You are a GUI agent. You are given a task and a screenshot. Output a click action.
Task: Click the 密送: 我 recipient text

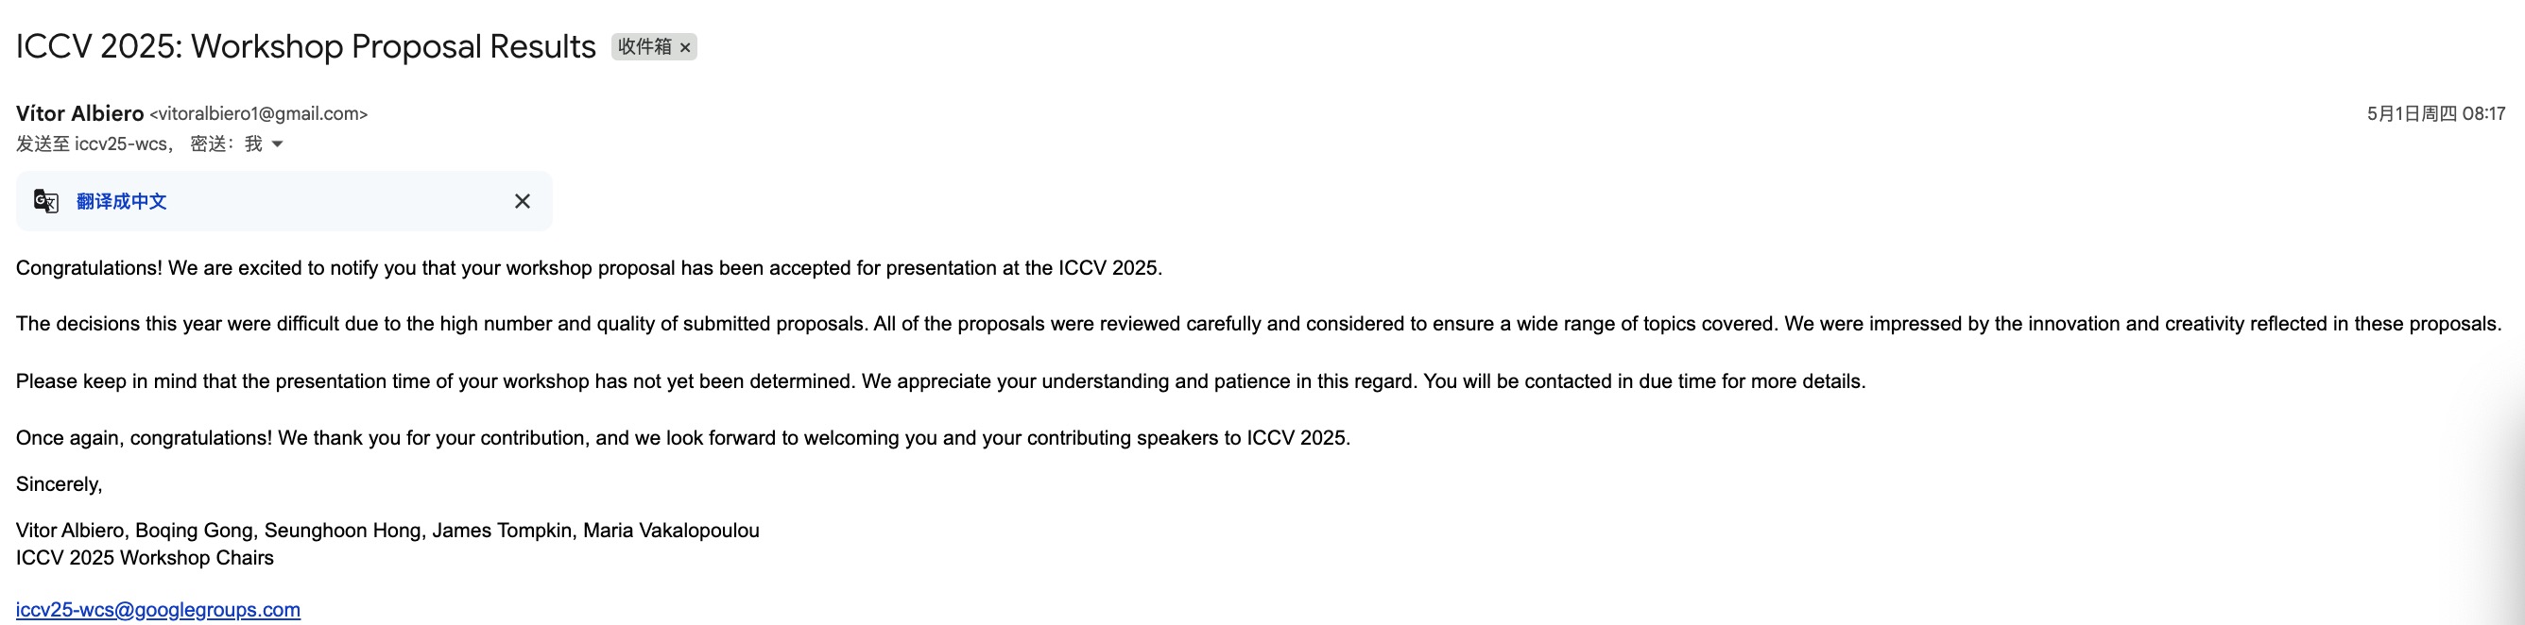tap(226, 144)
